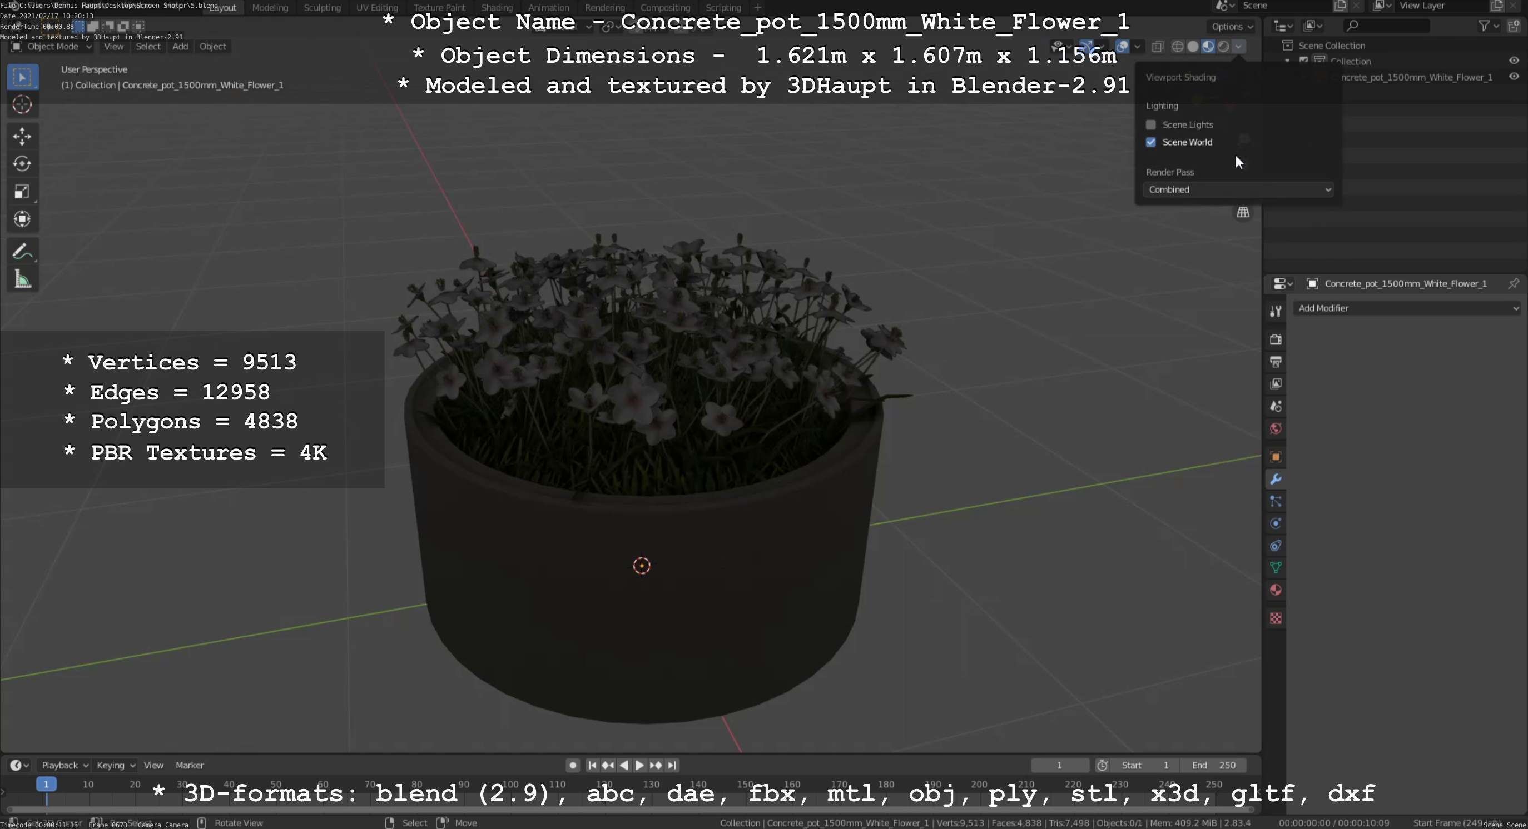Toggle X-Ray mode in viewport header
Screen dimensions: 1528x829
click(1157, 46)
